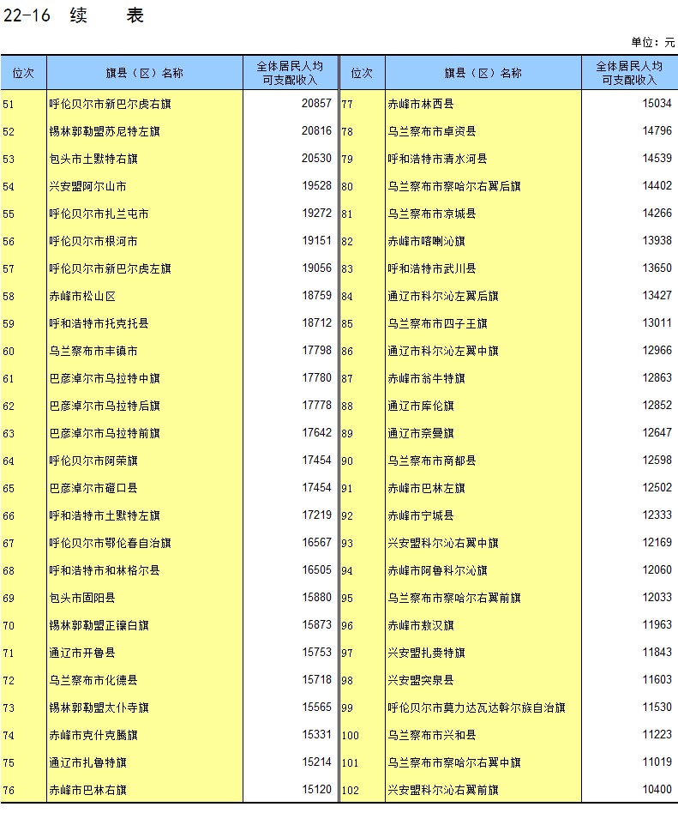
Task: Click the right 旗县（区）名称 column header
Action: coord(483,73)
